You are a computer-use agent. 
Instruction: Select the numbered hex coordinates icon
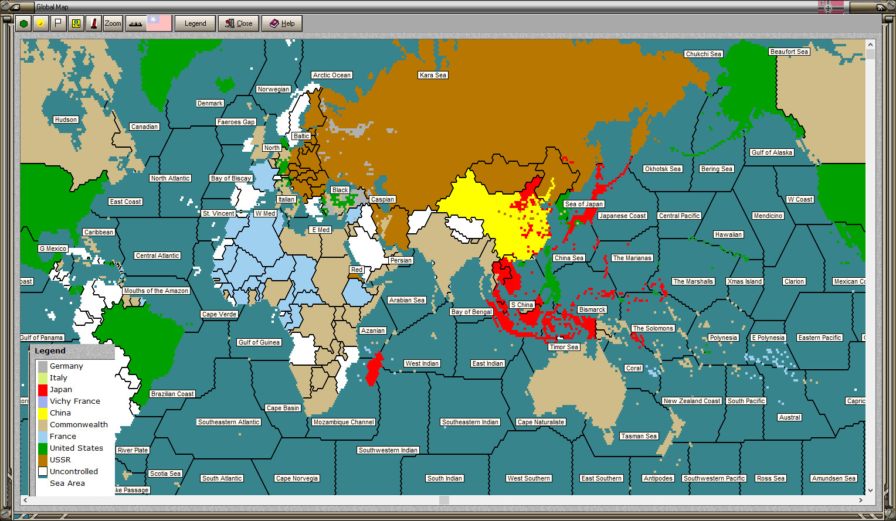click(76, 23)
